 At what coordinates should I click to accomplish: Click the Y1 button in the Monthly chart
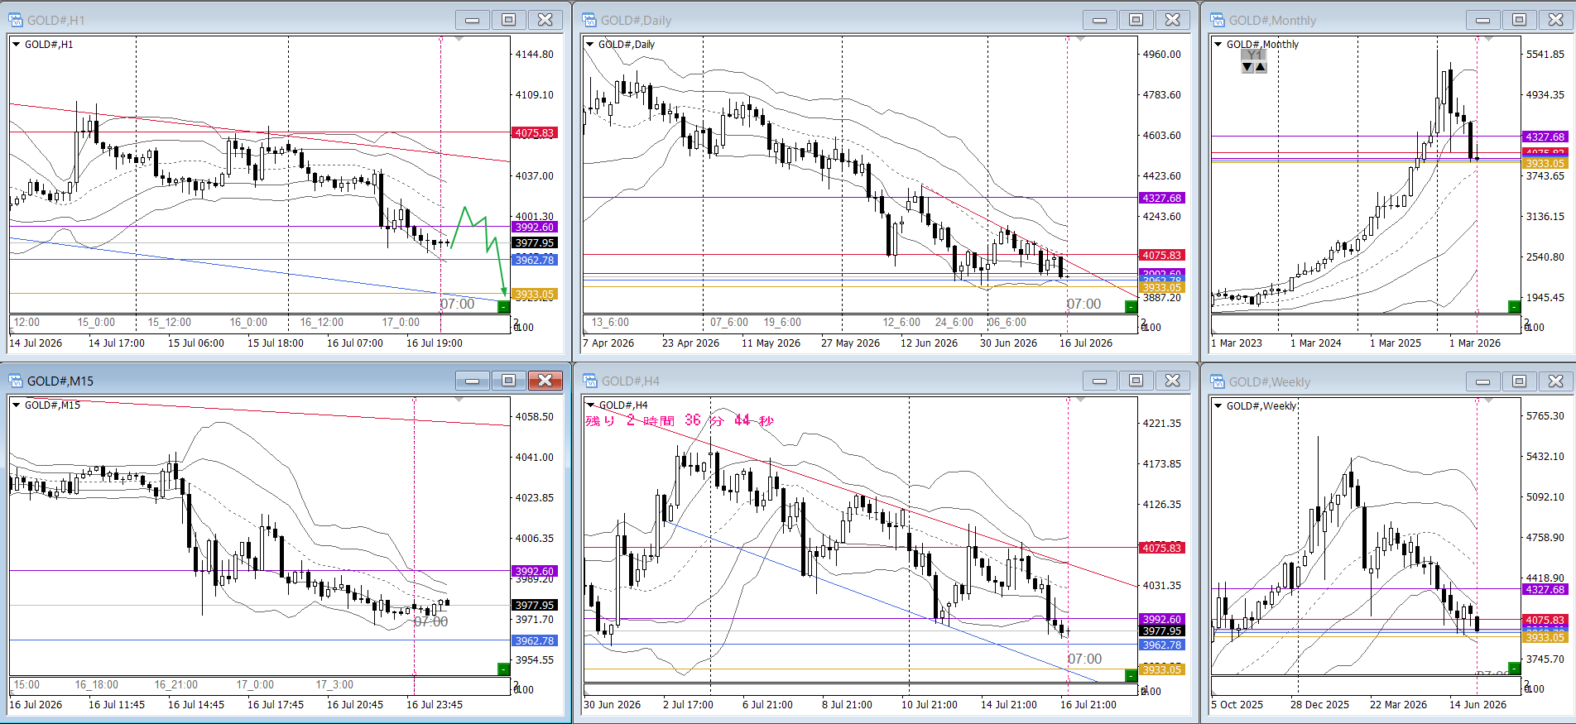coord(1255,55)
